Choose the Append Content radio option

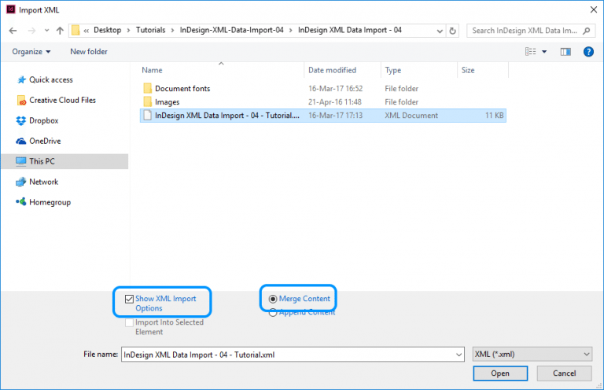[x=273, y=312]
